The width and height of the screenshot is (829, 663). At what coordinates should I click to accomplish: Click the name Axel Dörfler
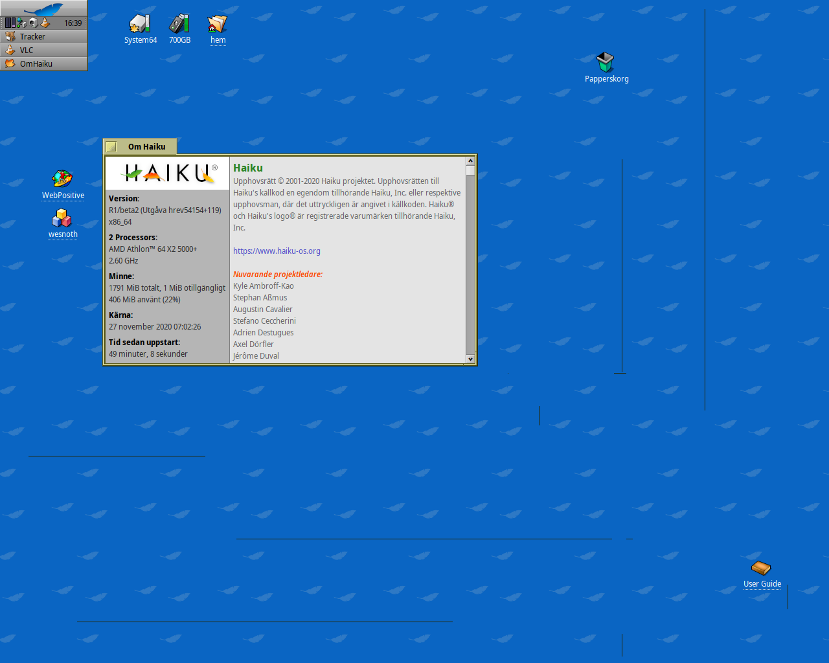[253, 344]
